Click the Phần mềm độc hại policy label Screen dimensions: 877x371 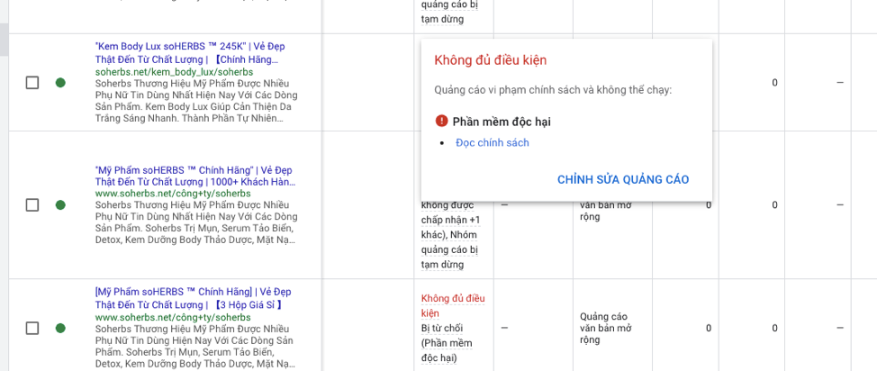tap(502, 122)
